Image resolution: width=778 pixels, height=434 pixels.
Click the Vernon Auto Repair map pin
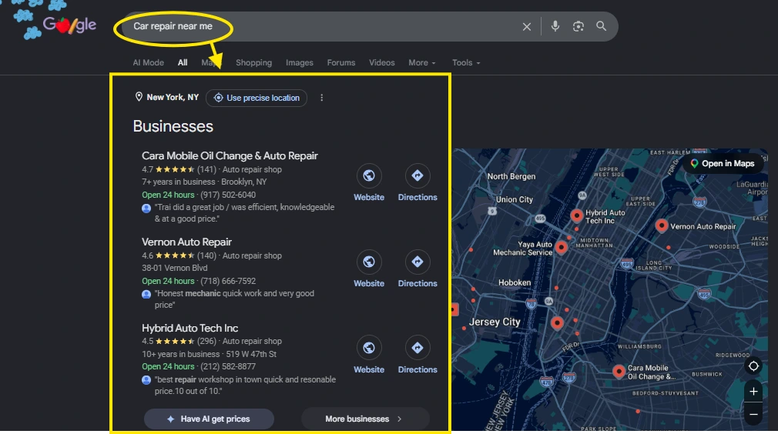click(x=662, y=225)
